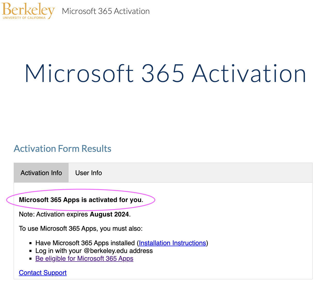Select the circled activation confirmation message

pos(80,200)
